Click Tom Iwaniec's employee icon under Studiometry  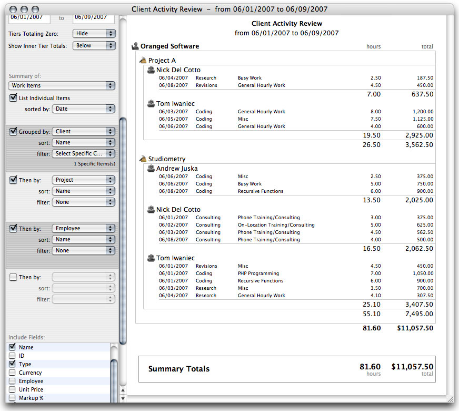(151, 258)
